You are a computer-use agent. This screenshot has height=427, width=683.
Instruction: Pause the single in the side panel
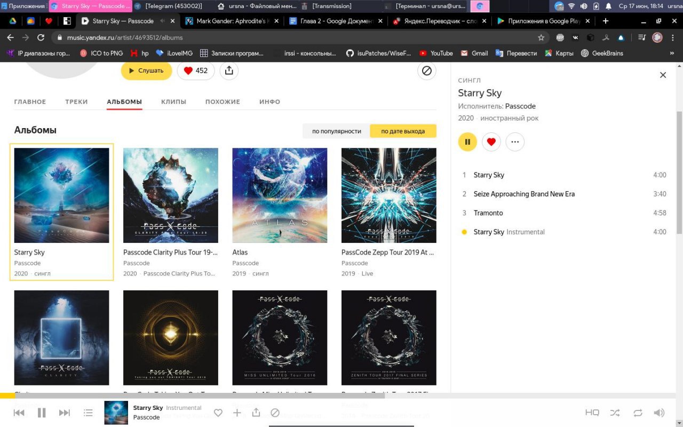467,142
